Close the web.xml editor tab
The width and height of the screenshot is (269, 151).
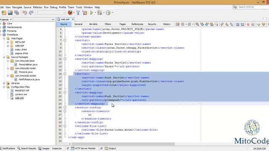click(73, 19)
